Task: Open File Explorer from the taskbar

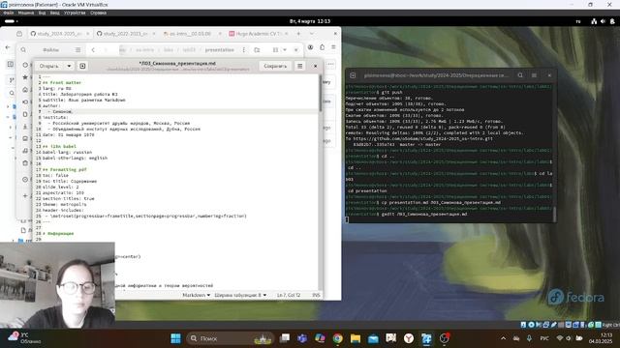Action: point(356,338)
